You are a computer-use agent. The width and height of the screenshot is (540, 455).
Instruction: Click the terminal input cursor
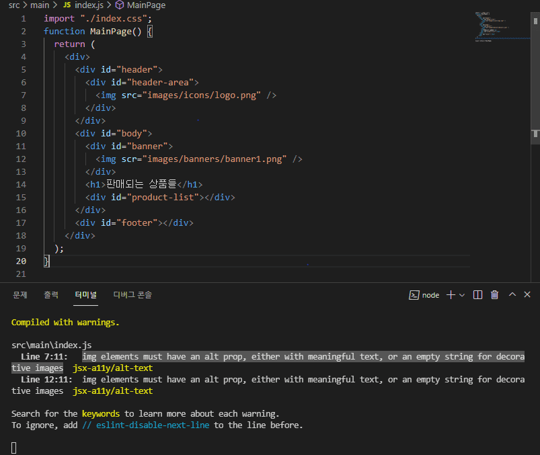point(14,448)
